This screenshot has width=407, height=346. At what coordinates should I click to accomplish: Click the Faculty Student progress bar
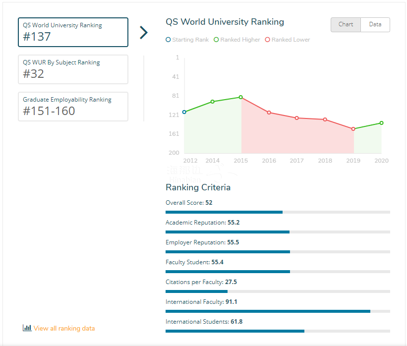(x=278, y=272)
